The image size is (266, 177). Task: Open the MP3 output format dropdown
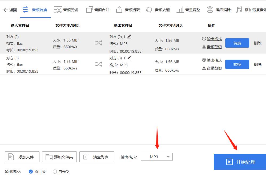[x=156, y=157]
